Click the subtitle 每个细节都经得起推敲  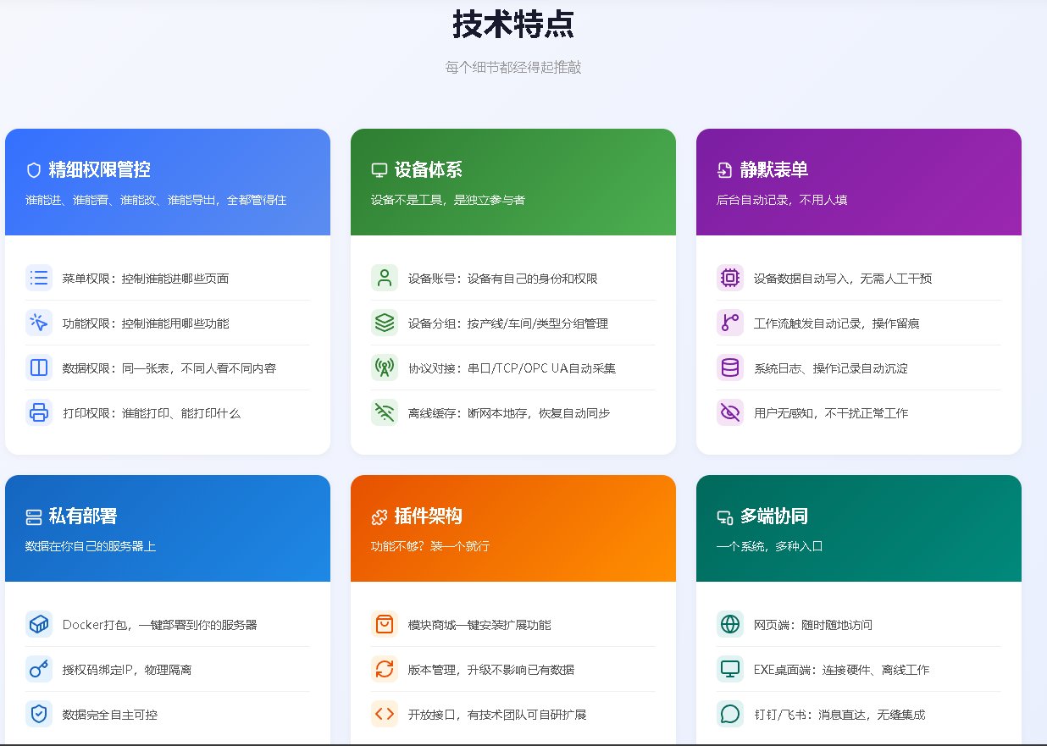pyautogui.click(x=513, y=67)
